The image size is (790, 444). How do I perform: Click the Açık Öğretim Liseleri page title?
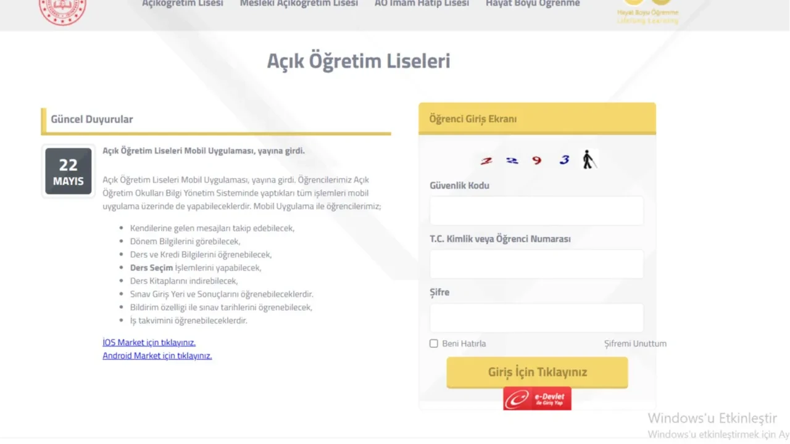click(359, 60)
